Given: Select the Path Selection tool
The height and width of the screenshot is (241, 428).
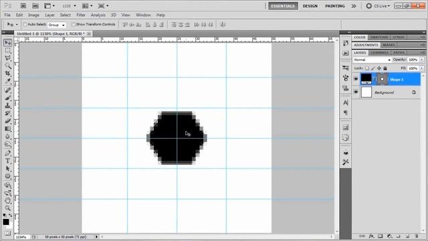Looking at the screenshot, I should 7,168.
